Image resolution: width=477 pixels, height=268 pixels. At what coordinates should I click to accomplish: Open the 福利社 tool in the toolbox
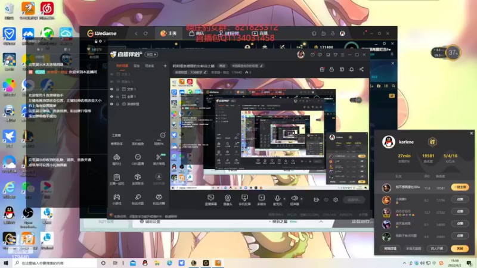click(x=116, y=159)
